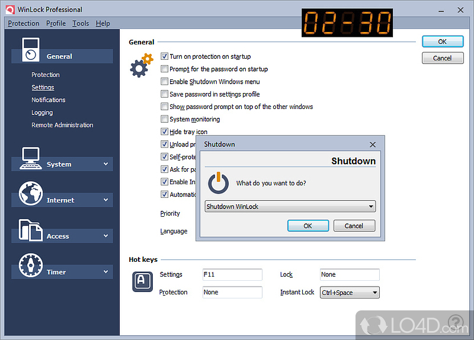The width and height of the screenshot is (474, 340).
Task: Toggle the Automatic checkbox
Action: coord(164,194)
